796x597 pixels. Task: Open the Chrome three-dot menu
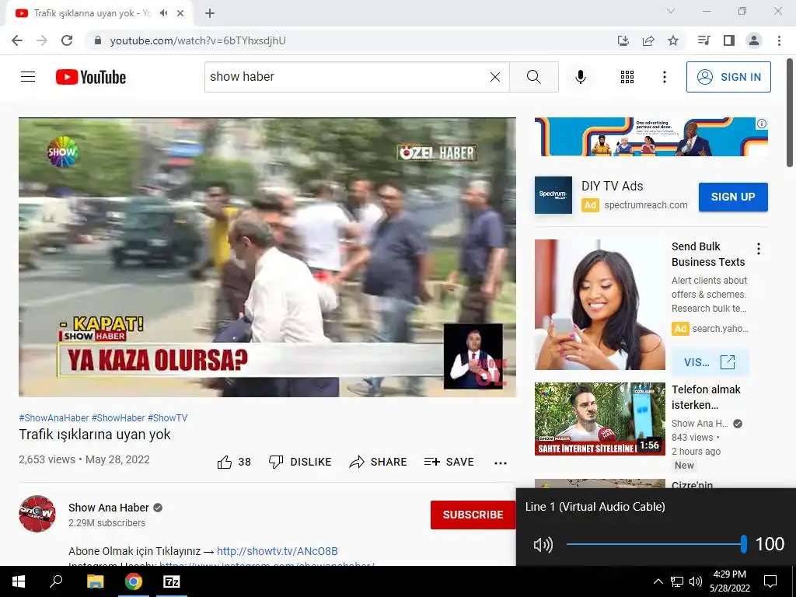pos(779,40)
